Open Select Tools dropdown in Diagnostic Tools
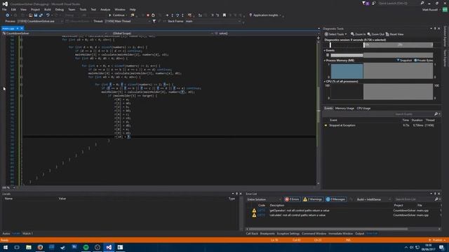449x252 pixels. 335,34
